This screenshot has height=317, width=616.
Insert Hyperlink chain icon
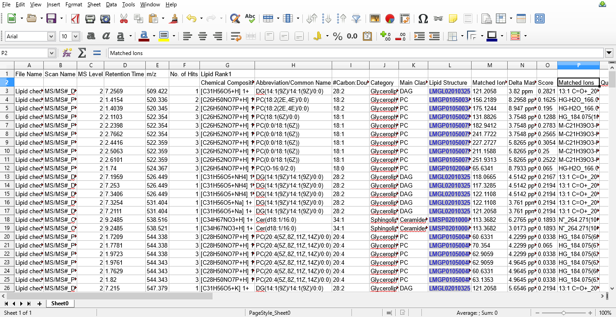pyautogui.click(x=438, y=18)
